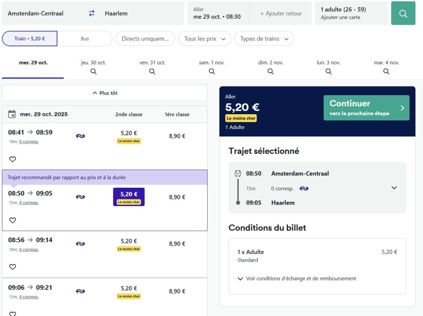The image size is (423, 316).
Task: Switch to the Bus tab
Action: click(84, 38)
